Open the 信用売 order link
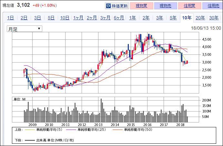The image size is (223, 146). 213,6
